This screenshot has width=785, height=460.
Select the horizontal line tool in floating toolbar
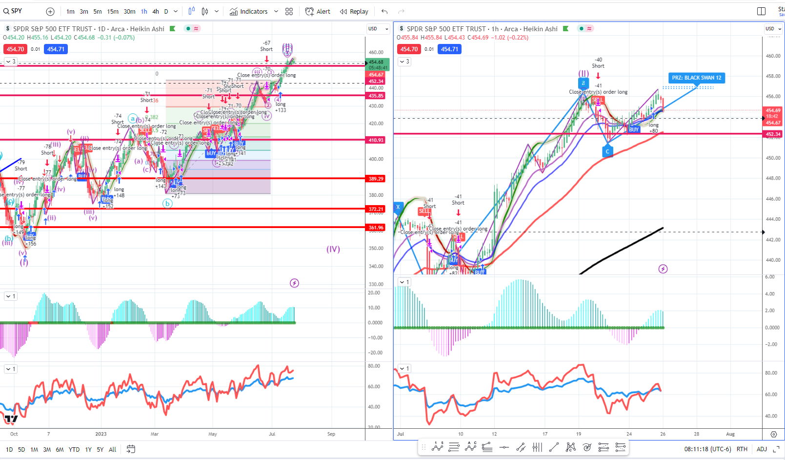tap(504, 447)
